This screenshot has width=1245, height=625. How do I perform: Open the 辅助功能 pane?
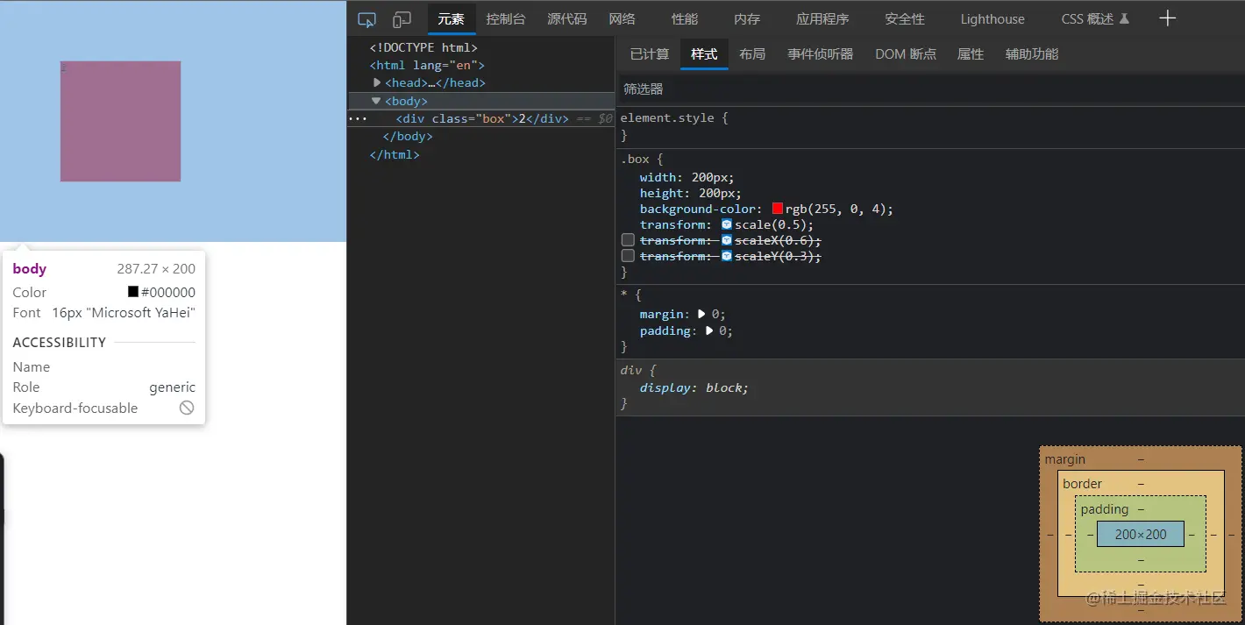(1032, 54)
